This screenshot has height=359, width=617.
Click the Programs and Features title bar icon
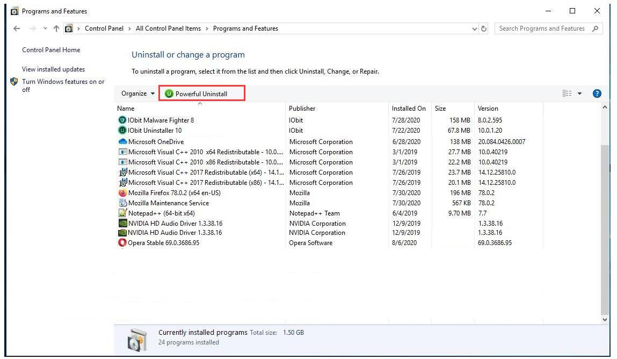14,11
